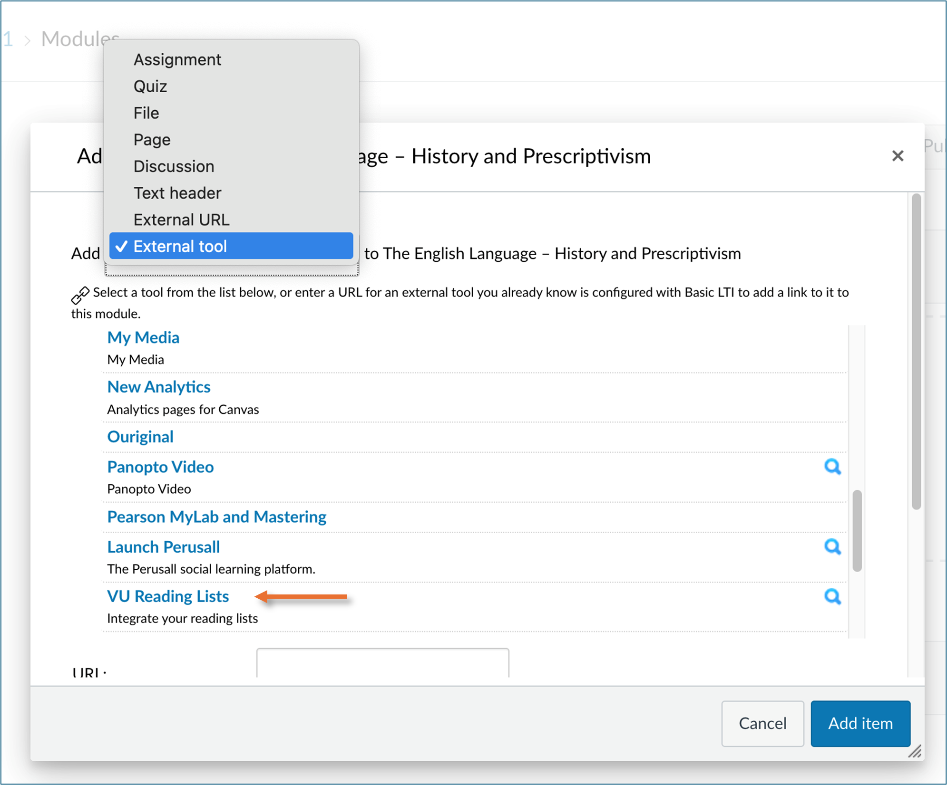
Task: Click 'Analytics pages for Canvas' description
Action: pyautogui.click(x=183, y=409)
